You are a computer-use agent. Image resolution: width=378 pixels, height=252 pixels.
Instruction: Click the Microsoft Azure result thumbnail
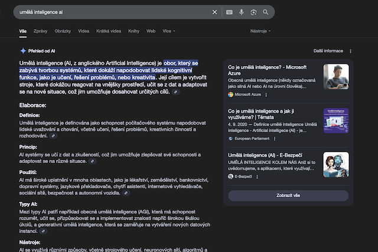coord(336,77)
